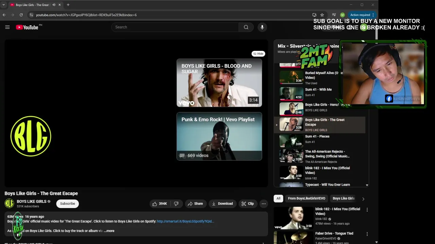Click the Action required button
This screenshot has height=244, width=435.
[x=362, y=15]
